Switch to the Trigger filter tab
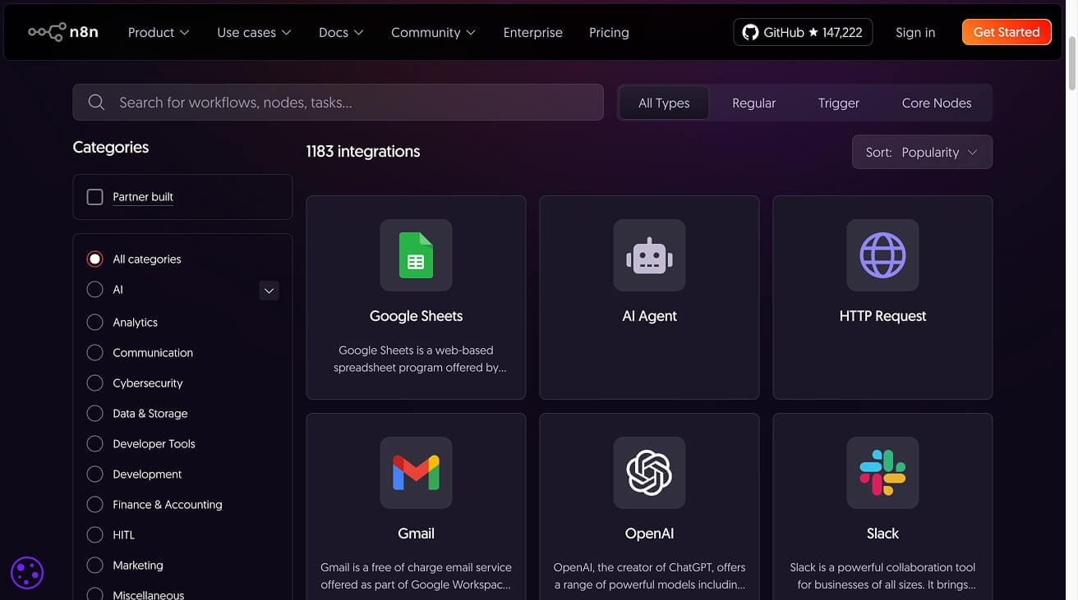Image resolution: width=1078 pixels, height=600 pixels. click(x=838, y=103)
